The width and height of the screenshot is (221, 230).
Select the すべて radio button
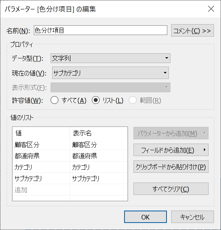(x=54, y=100)
